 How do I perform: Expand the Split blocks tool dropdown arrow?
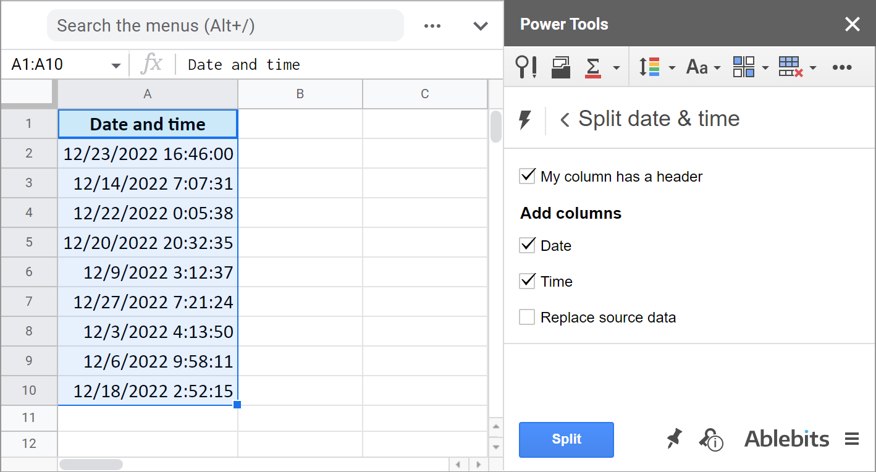pos(765,67)
